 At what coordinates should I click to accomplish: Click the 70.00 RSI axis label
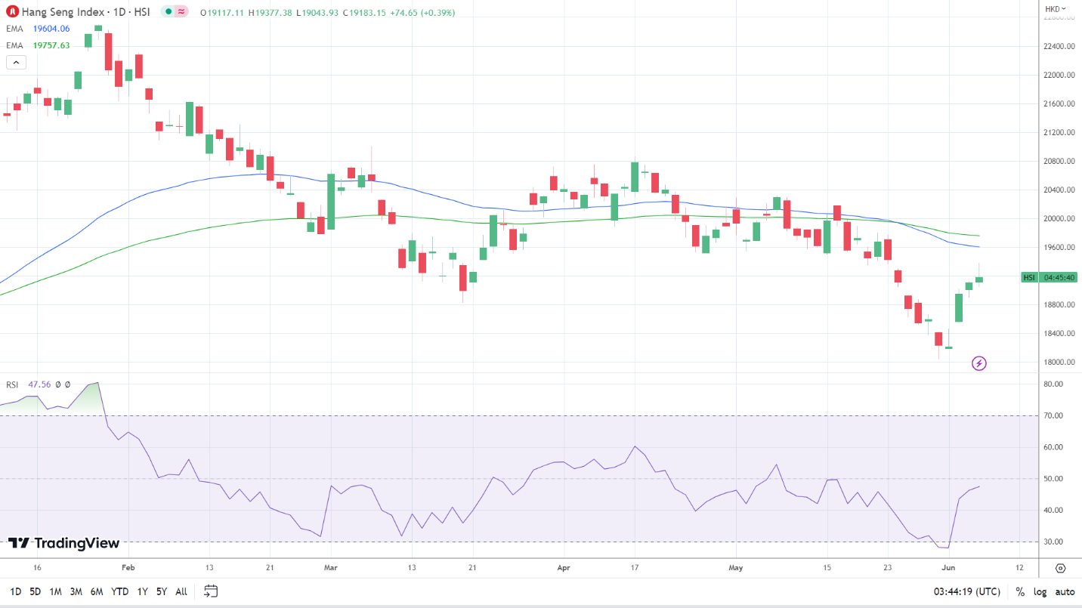point(1053,416)
